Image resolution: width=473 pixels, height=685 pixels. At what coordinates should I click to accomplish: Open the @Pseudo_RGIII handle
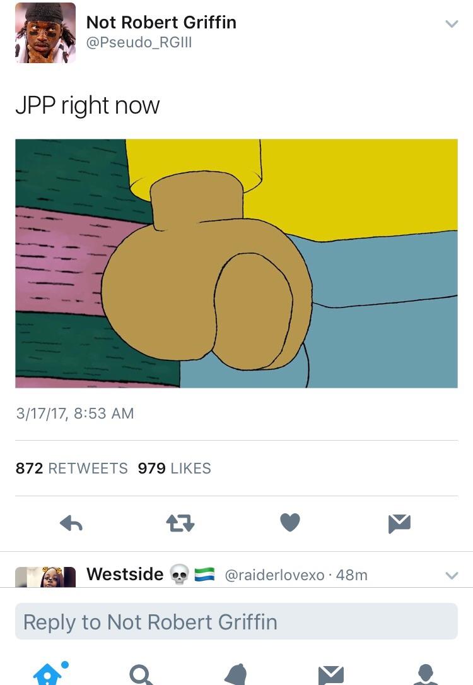point(139,43)
